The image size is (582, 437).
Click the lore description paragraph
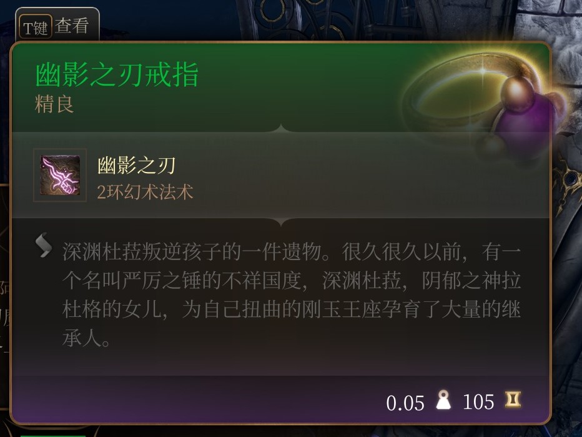tap(292, 296)
